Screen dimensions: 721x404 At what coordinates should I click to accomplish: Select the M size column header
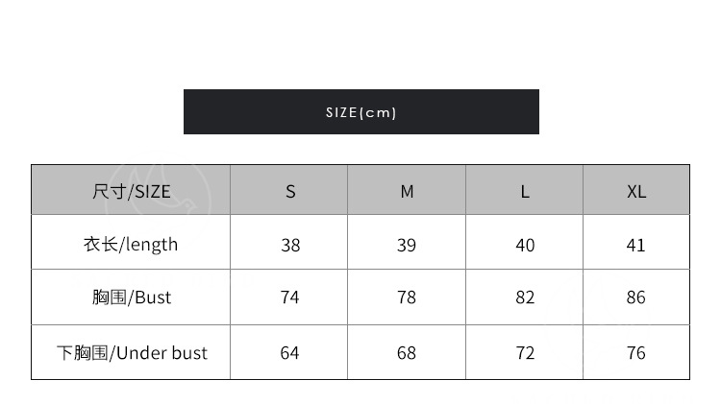[x=407, y=191]
